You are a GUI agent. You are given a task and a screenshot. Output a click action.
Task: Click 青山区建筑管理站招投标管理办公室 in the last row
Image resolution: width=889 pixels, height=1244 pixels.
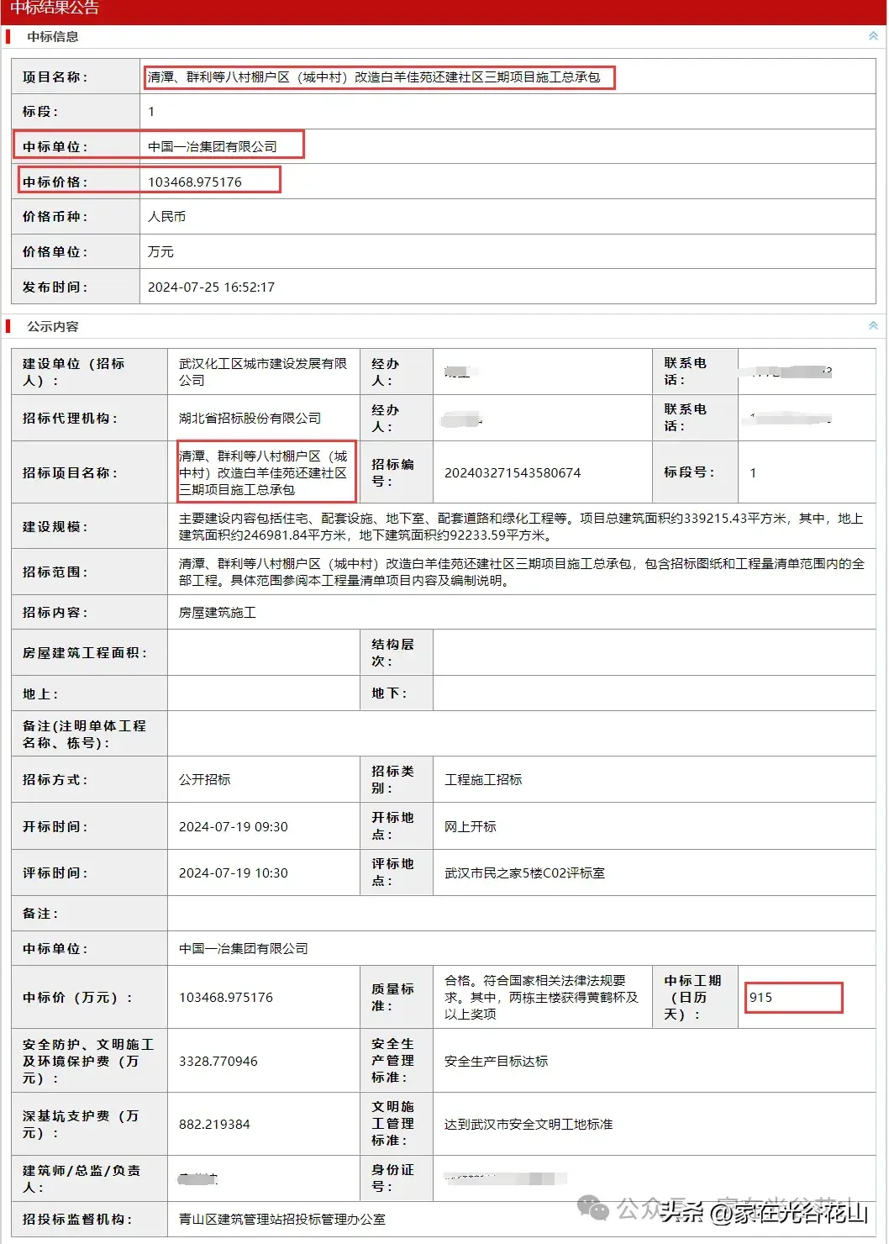pos(282,1220)
